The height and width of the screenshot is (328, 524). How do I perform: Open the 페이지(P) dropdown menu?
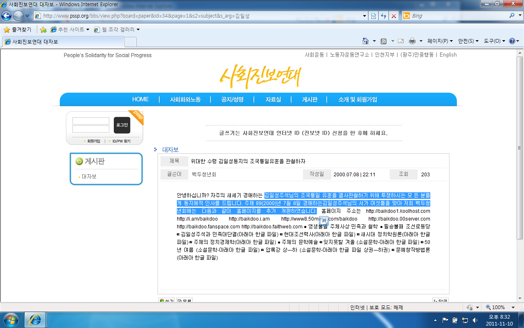tap(440, 41)
